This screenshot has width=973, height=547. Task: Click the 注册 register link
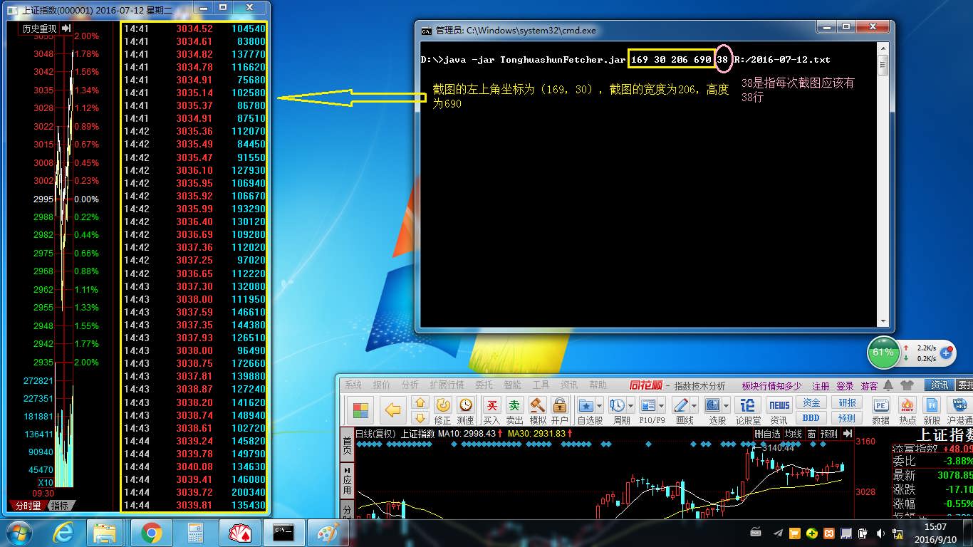click(x=821, y=386)
